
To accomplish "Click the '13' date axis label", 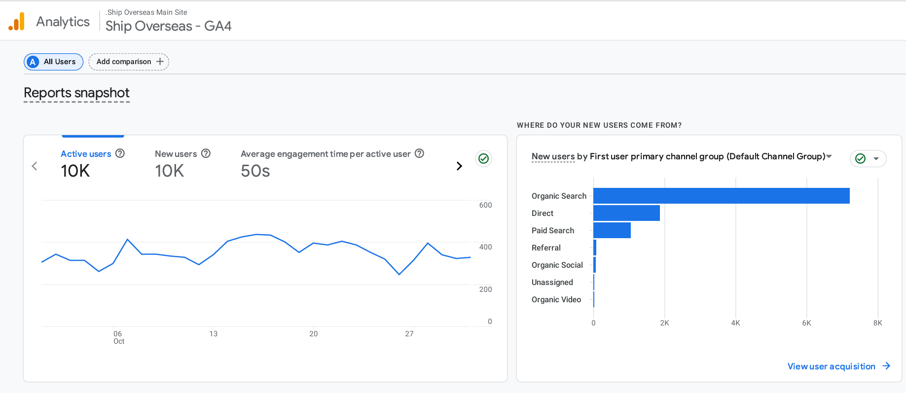I will pos(213,334).
